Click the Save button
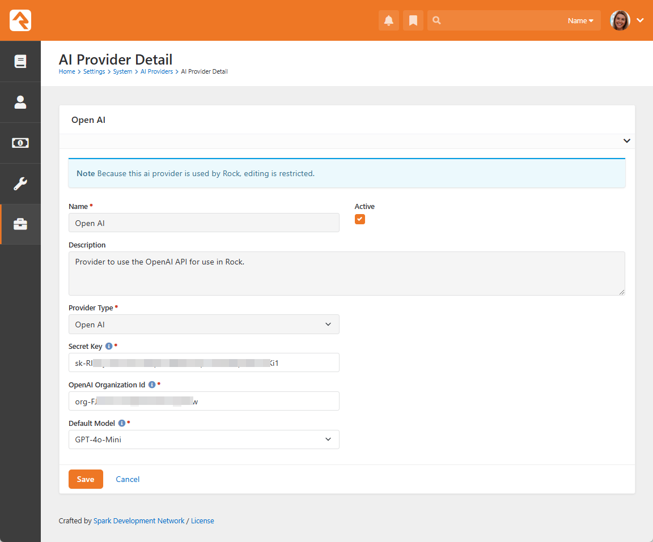Screen dimensions: 653x542 point(86,479)
